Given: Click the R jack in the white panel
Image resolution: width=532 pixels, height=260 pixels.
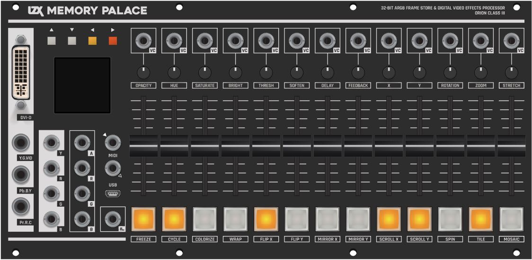Looking at the screenshot, I should (x=51, y=168).
